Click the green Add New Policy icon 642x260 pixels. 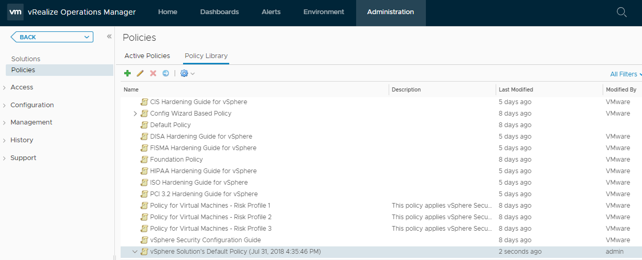(x=127, y=73)
